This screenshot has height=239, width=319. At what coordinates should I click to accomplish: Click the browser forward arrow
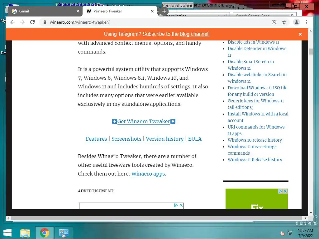[22, 22]
